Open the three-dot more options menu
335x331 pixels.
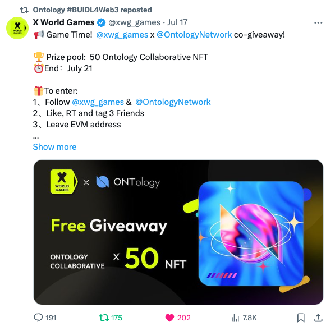pyautogui.click(x=318, y=22)
